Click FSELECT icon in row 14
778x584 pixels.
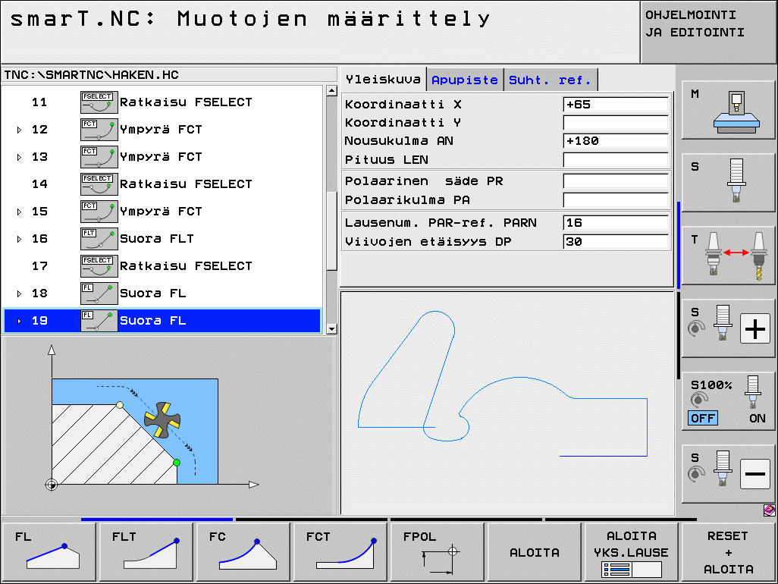99,184
